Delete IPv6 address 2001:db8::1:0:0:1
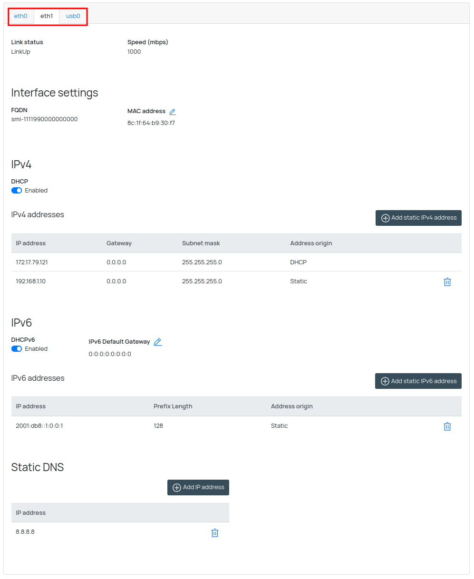Image resolution: width=474 pixels, height=579 pixels. [447, 426]
